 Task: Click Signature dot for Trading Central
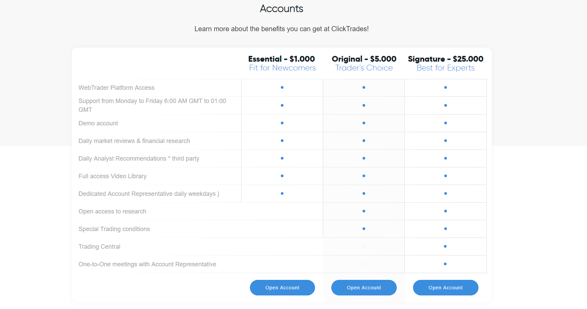pyautogui.click(x=445, y=246)
